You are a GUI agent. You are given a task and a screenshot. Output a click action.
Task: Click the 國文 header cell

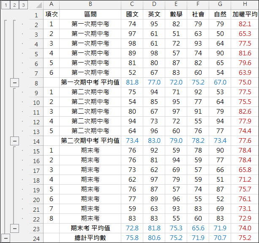tap(132, 14)
